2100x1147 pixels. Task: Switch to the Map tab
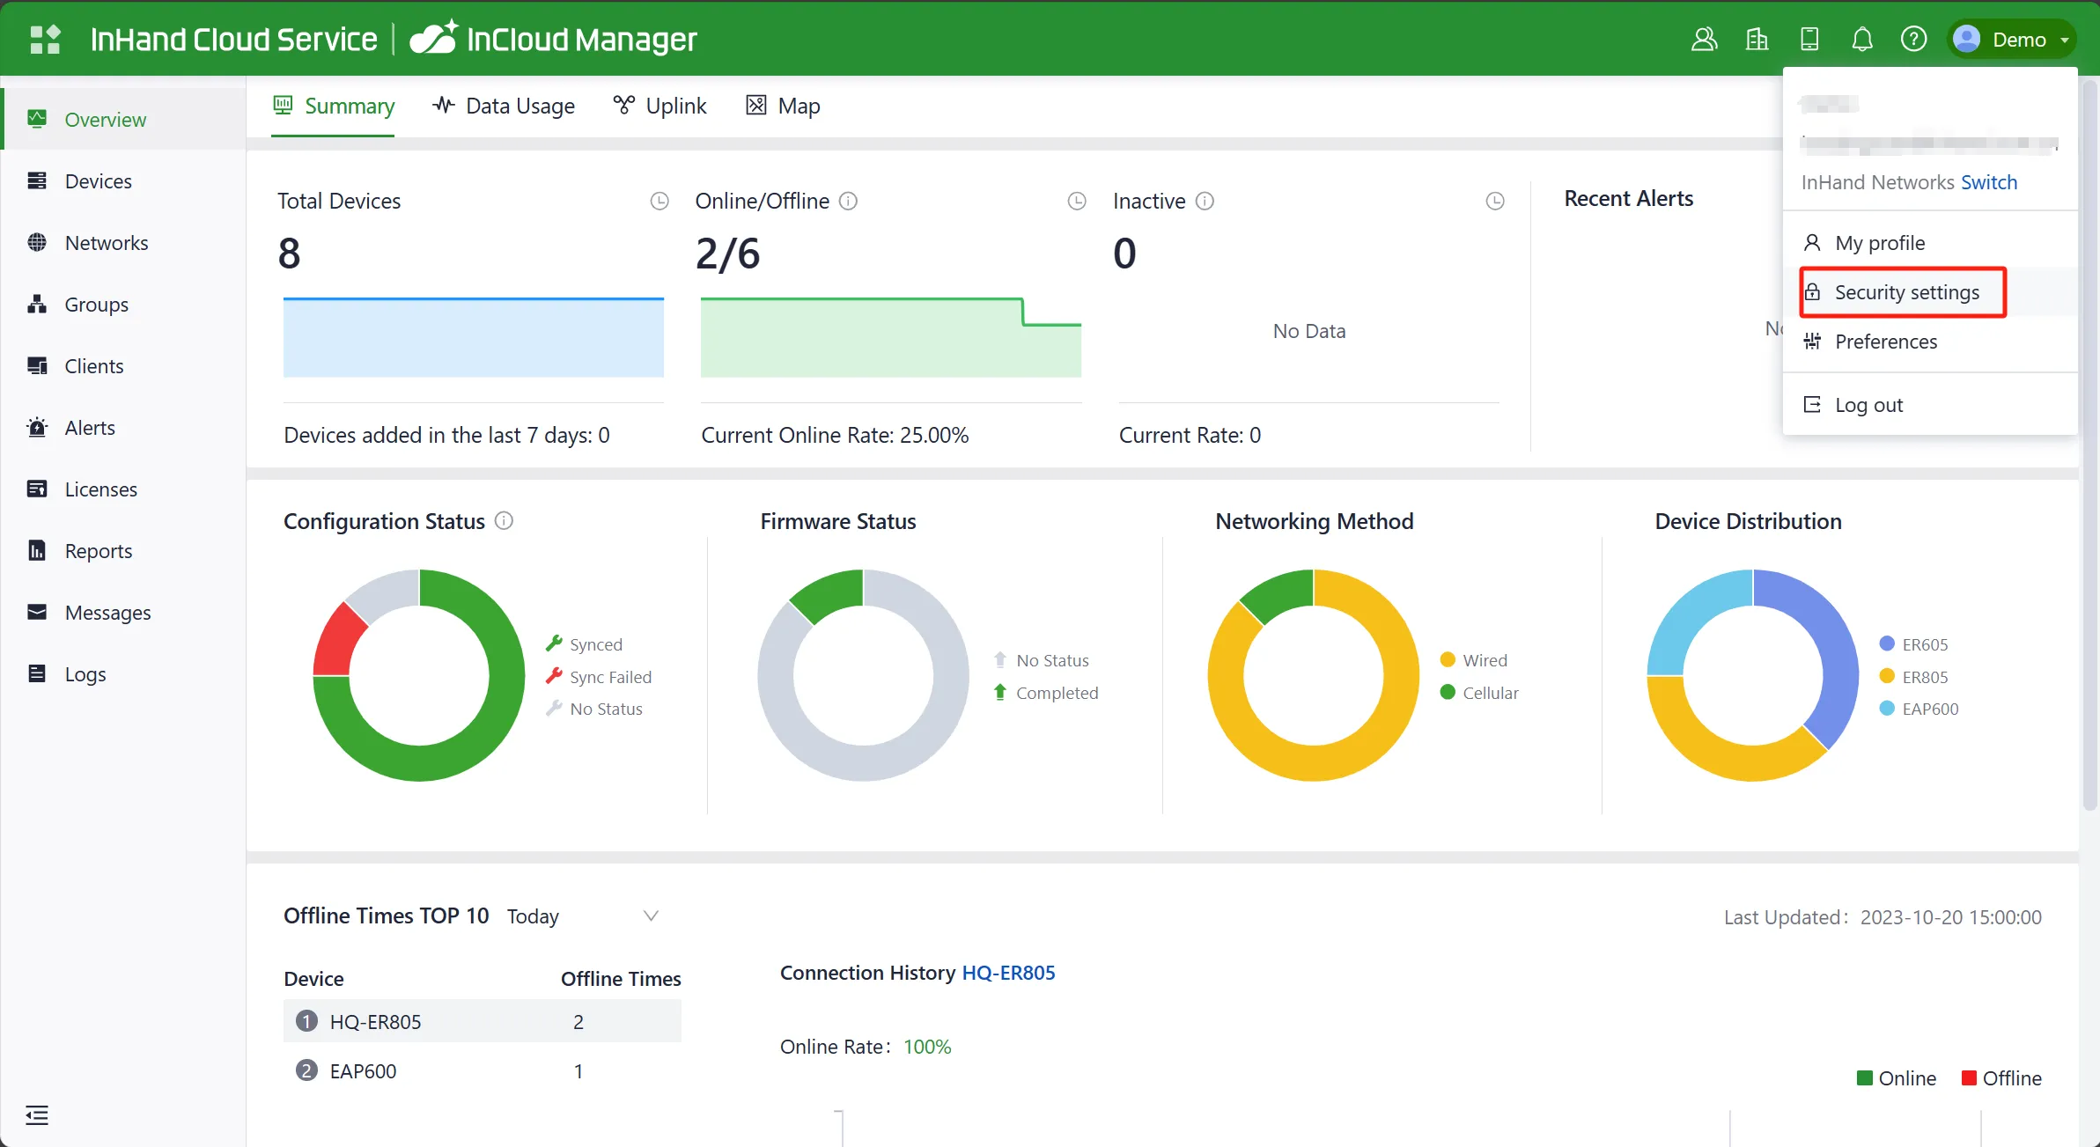click(783, 106)
